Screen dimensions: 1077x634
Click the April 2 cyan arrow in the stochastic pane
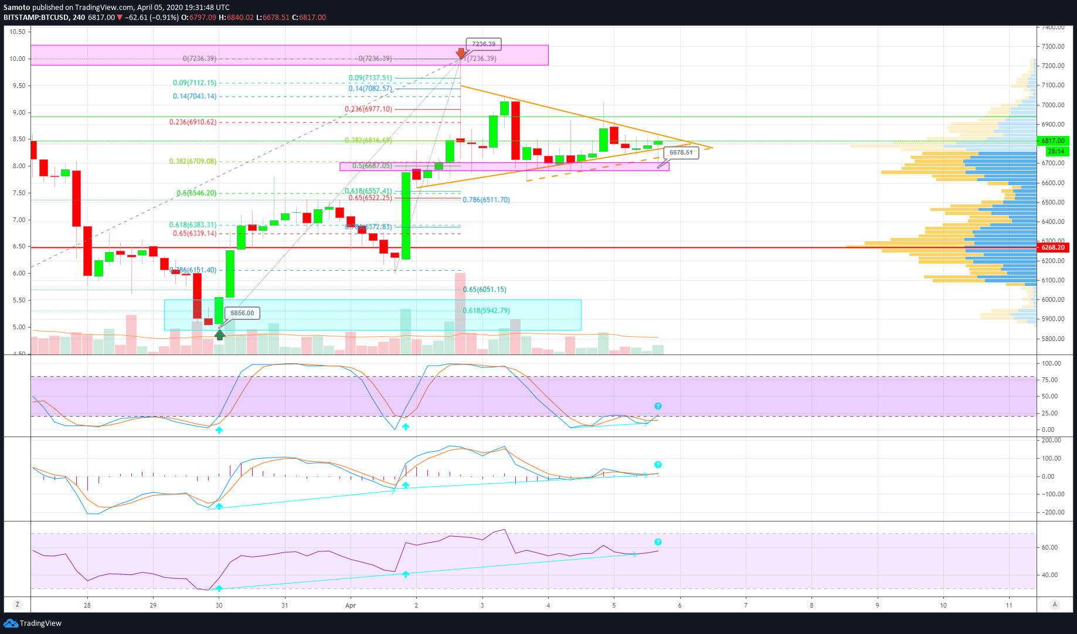point(406,427)
